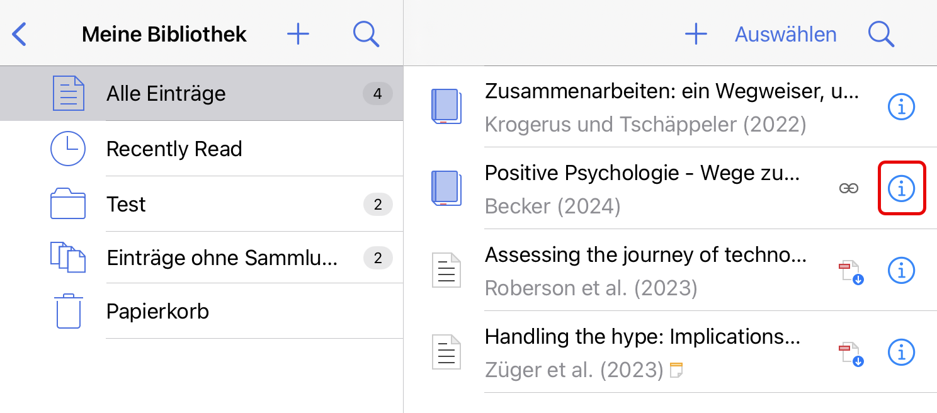Image resolution: width=937 pixels, height=413 pixels.
Task: Show info for Zusammenarbeiten: ein Wegweiser entry
Action: (901, 107)
